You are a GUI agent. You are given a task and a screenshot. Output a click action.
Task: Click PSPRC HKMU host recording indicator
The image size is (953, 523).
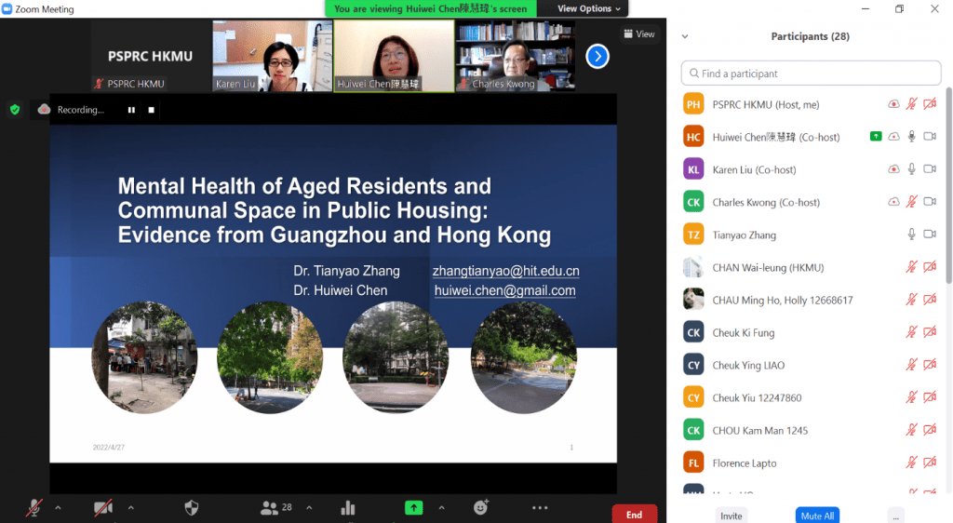pyautogui.click(x=893, y=104)
